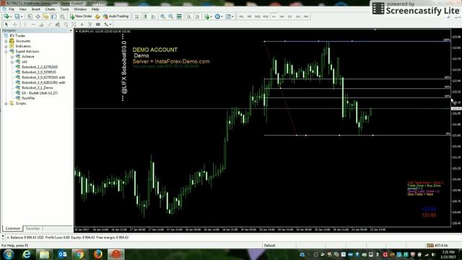Select the M15 timeframe
The height and width of the screenshot is (260, 462).
pyautogui.click(x=258, y=17)
